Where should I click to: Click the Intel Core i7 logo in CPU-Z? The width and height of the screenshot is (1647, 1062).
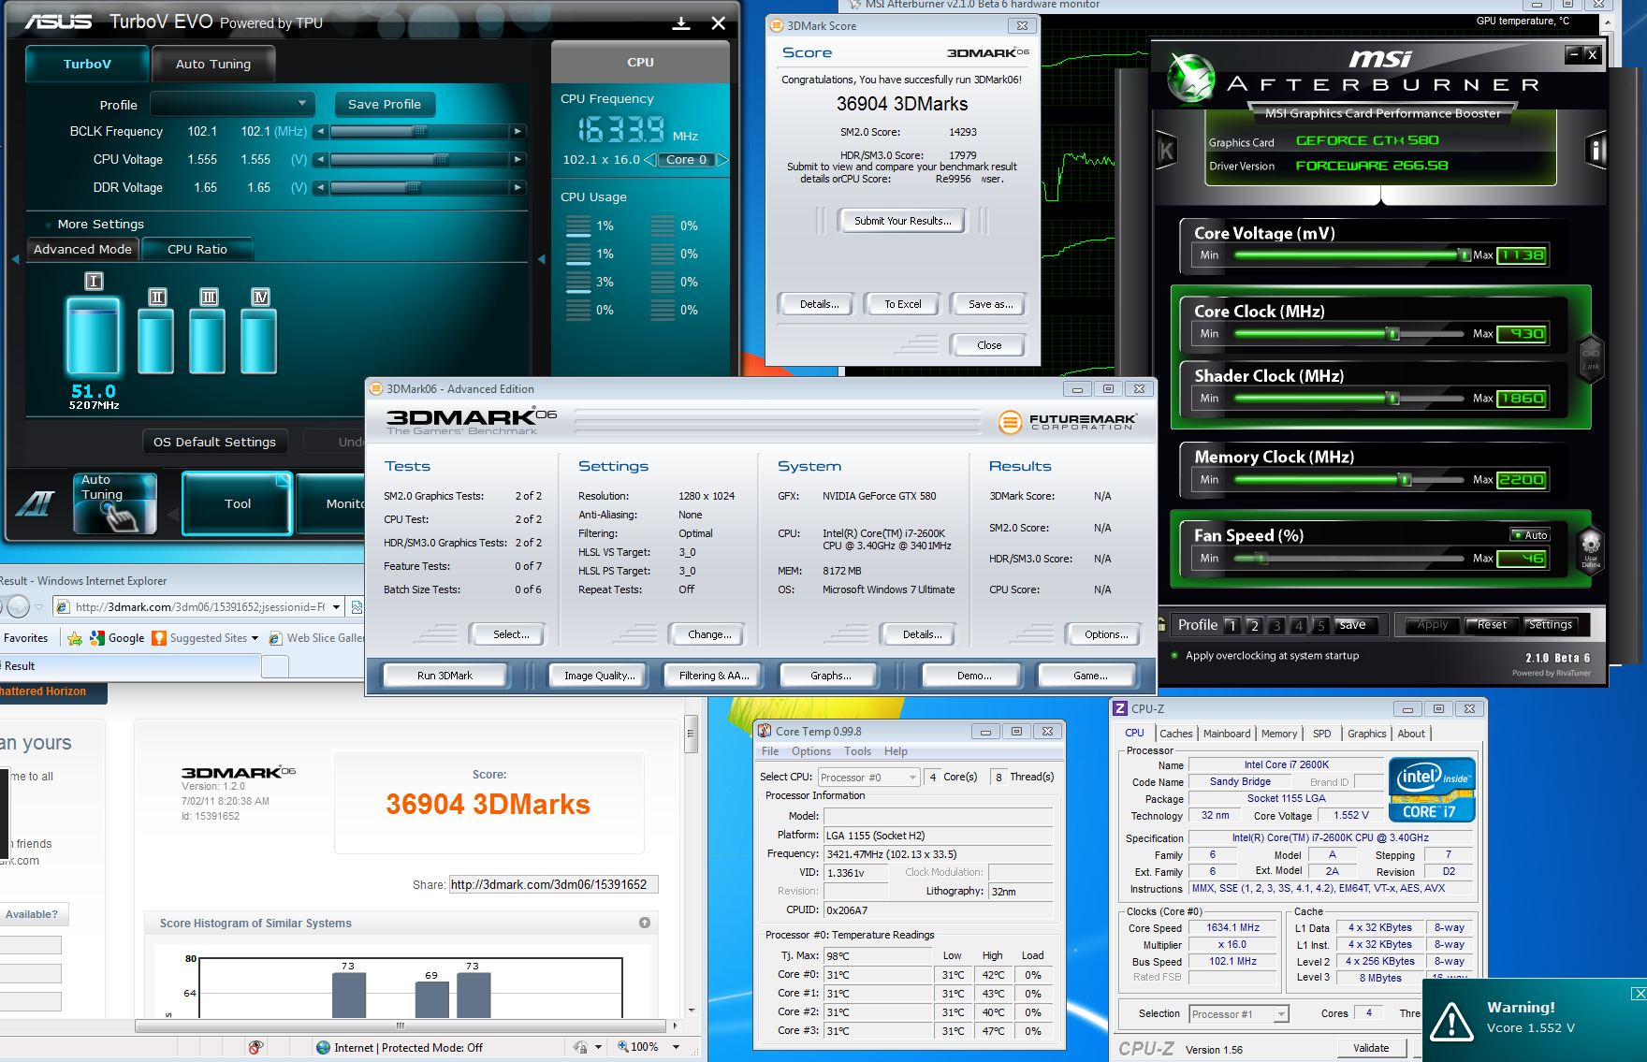[1432, 791]
